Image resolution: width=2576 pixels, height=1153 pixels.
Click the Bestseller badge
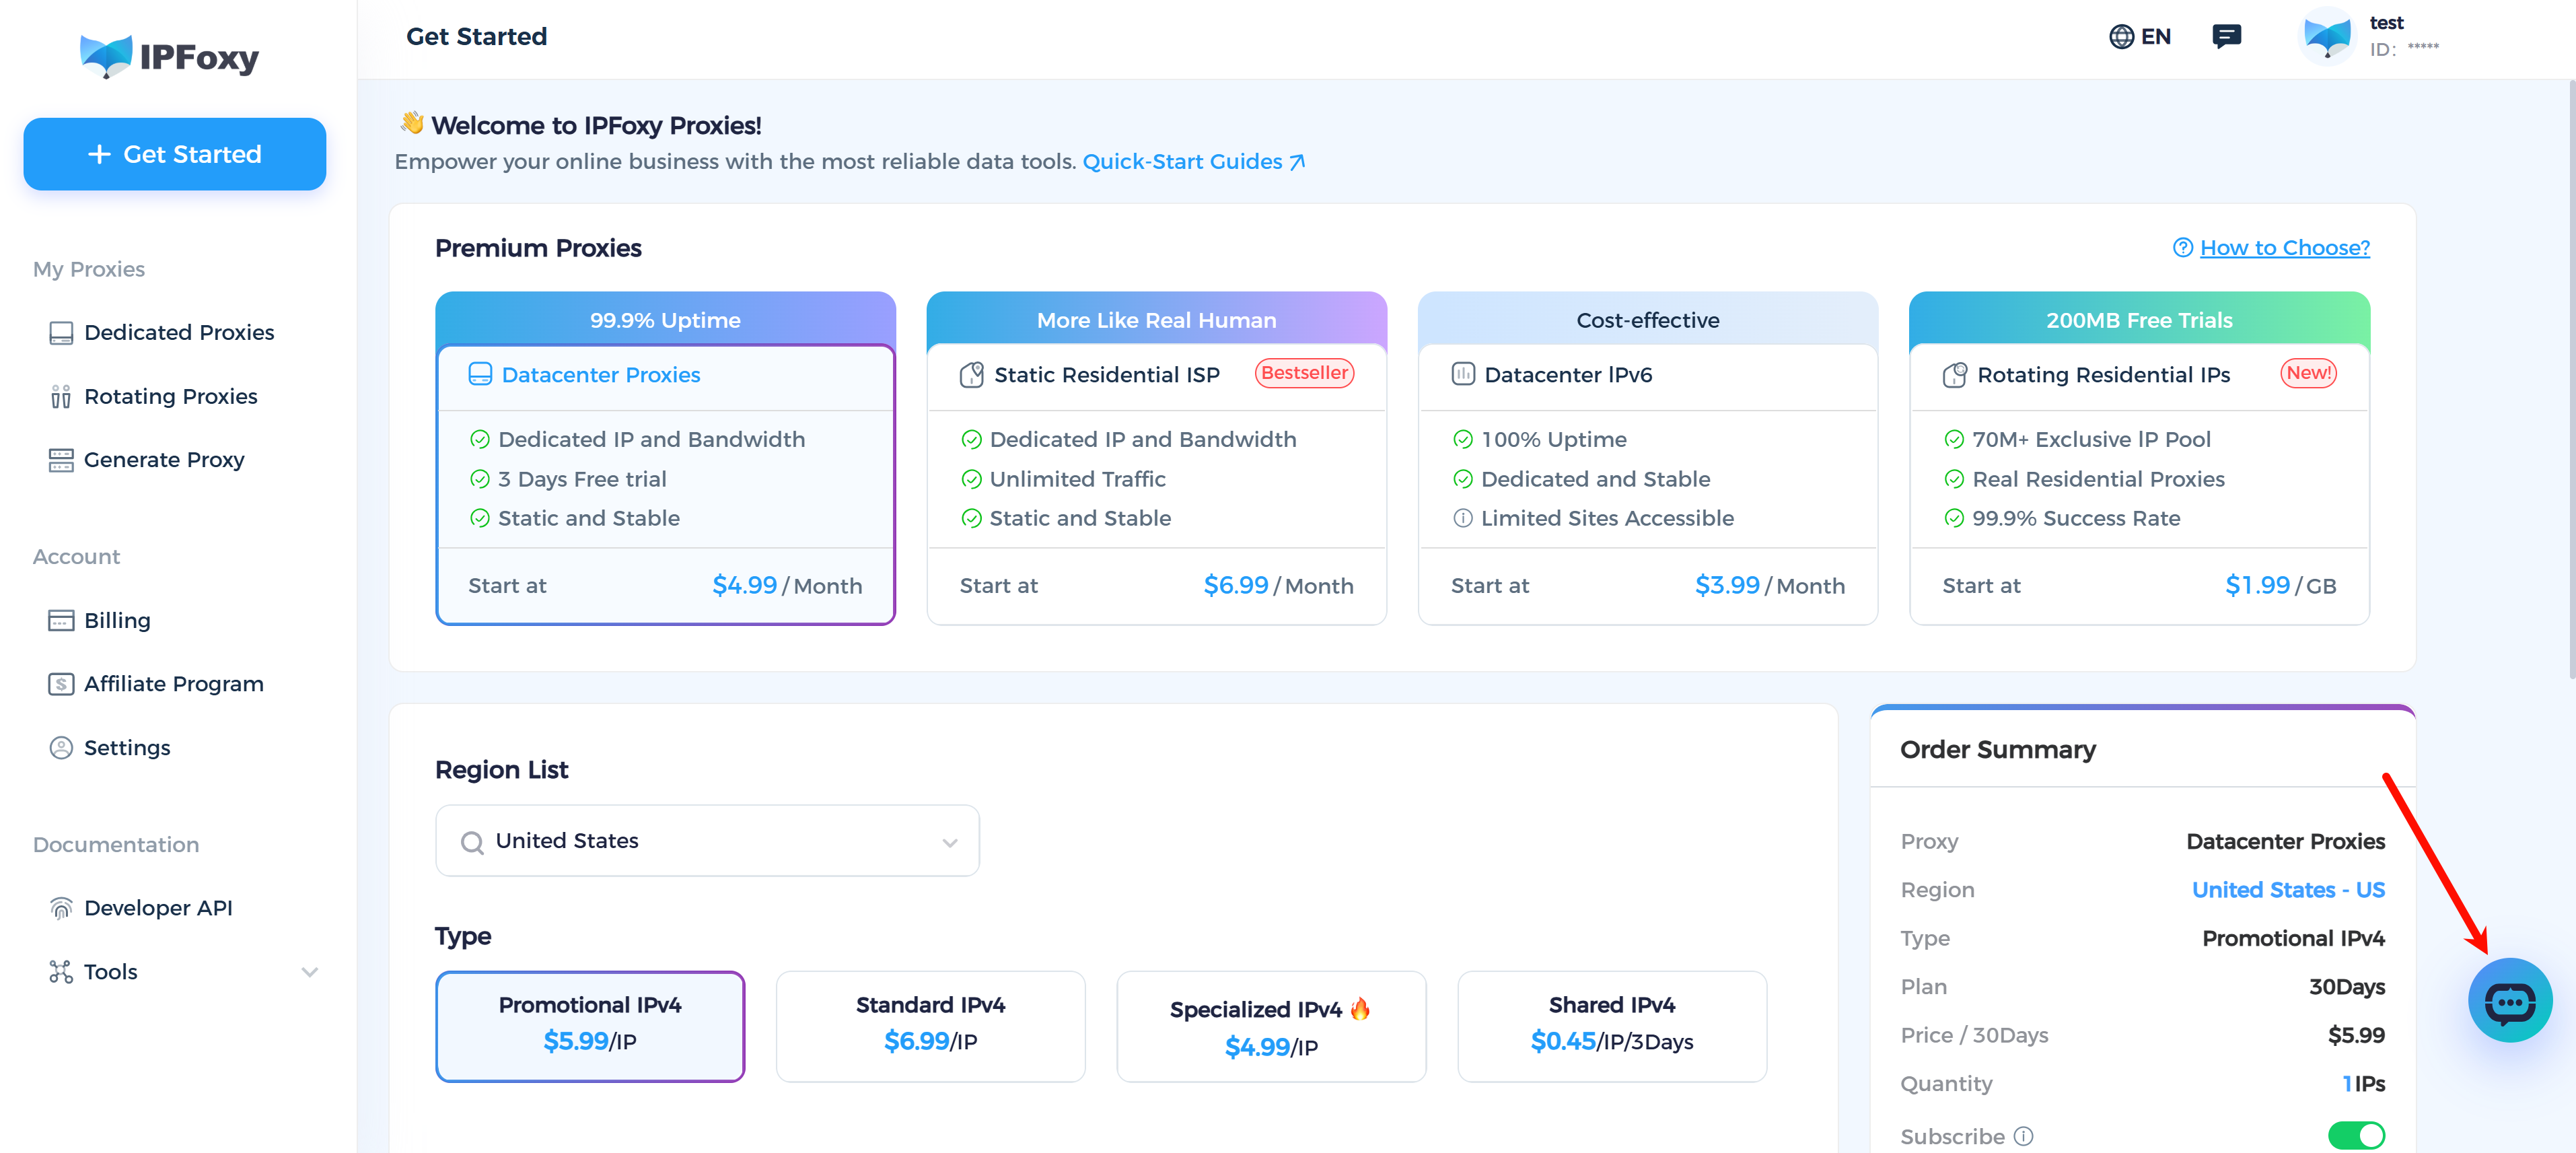pos(1304,373)
